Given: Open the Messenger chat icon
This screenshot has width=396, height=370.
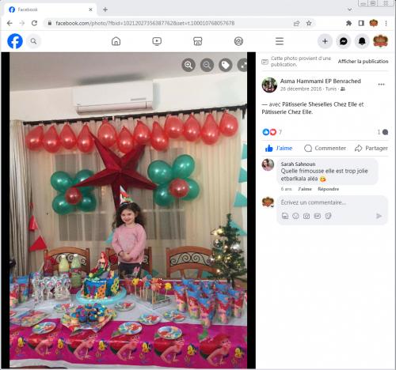Looking at the screenshot, I should (343, 41).
